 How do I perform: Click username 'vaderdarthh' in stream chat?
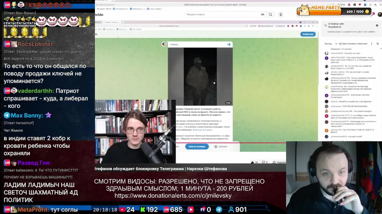36,91
